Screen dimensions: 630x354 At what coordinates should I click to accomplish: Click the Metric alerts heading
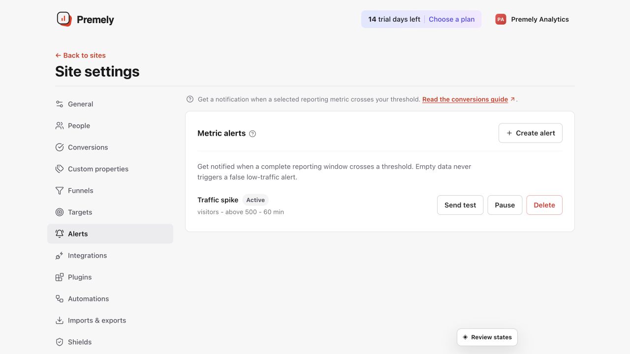tap(221, 133)
